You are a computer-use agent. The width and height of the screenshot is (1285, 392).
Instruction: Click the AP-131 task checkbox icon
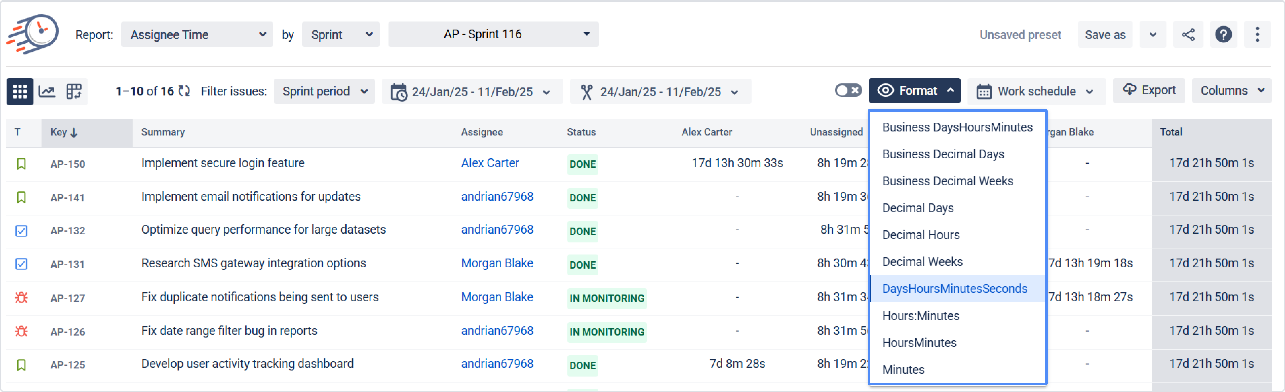point(21,264)
